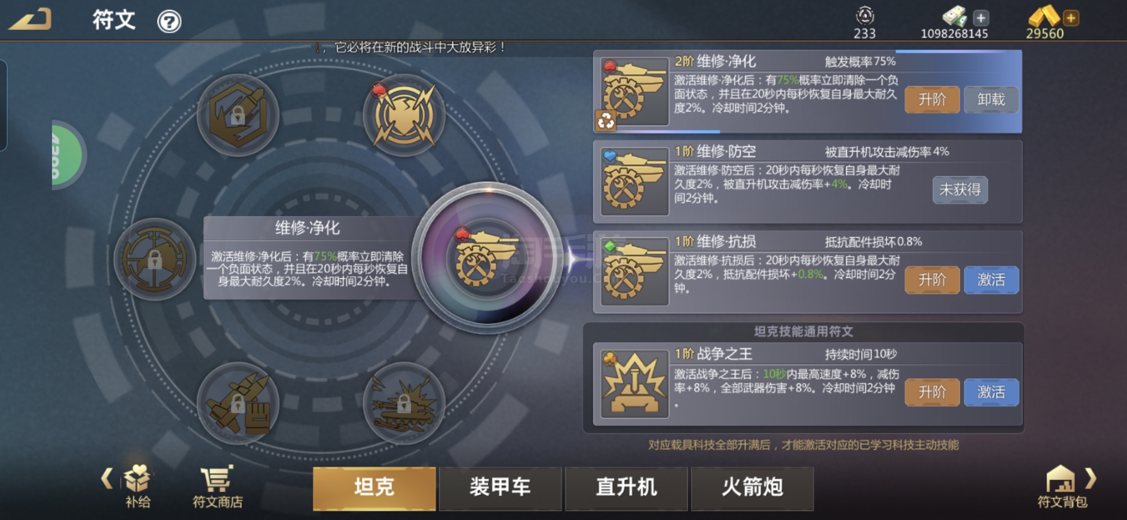Activate the 战争之王 rune
This screenshot has width=1127, height=520.
click(x=991, y=392)
